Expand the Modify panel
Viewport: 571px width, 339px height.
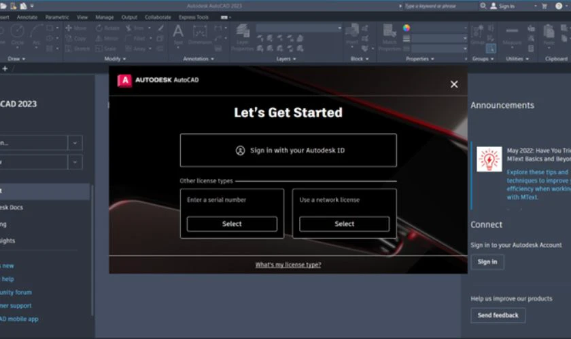[115, 58]
